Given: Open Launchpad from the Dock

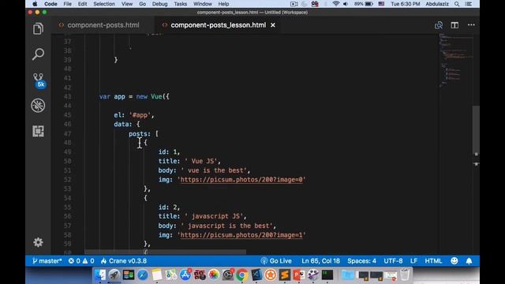Looking at the screenshot, I should coord(114,275).
